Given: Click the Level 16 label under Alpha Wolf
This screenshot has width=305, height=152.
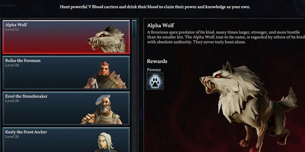Looking at the screenshot, I should tap(12, 30).
